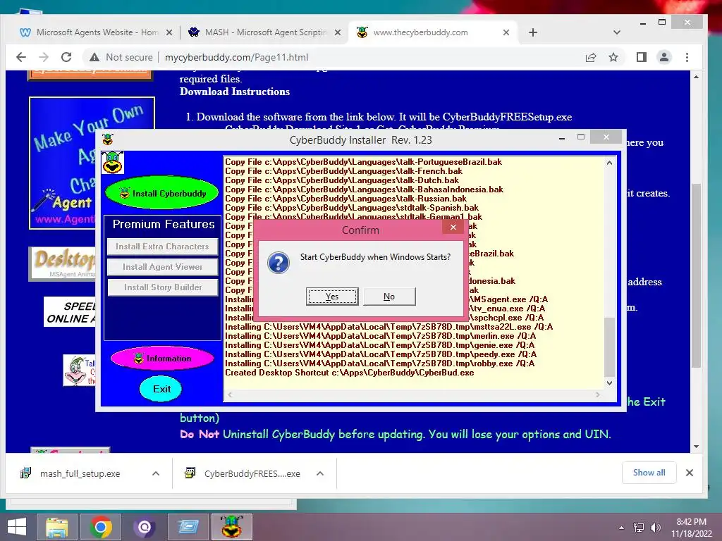Open the Windows Start button

[x=17, y=527]
